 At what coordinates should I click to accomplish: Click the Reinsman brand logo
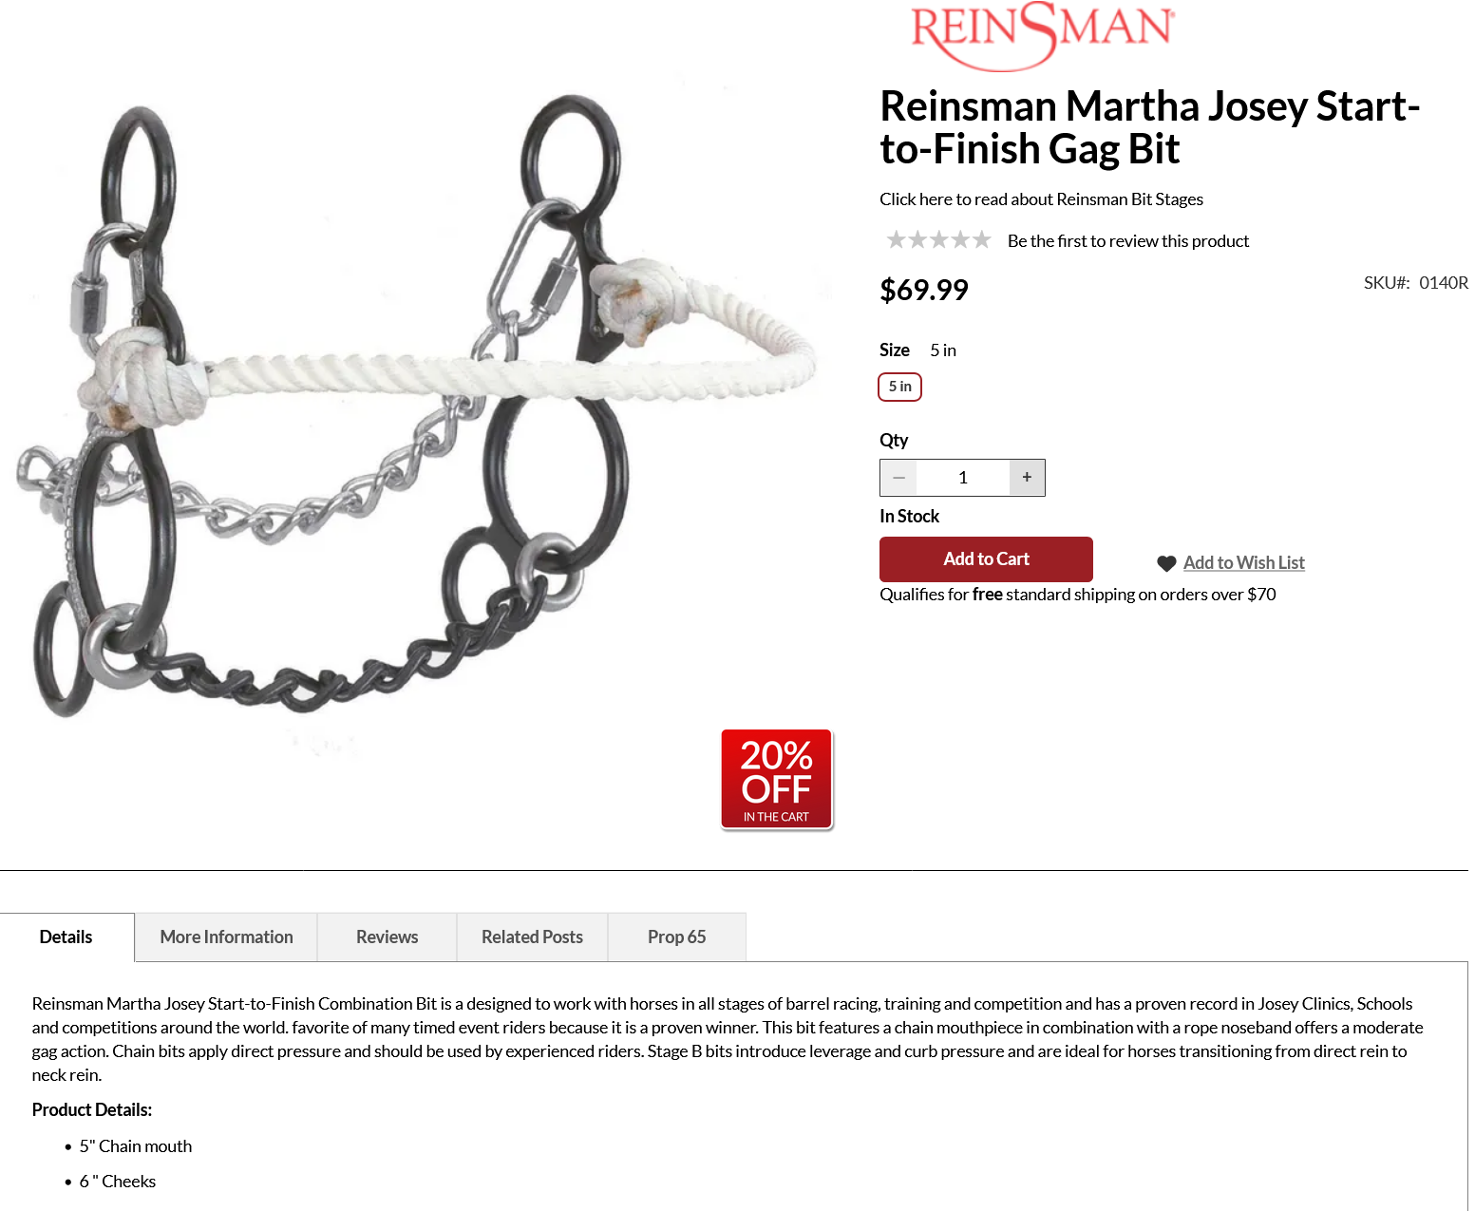point(1042,34)
